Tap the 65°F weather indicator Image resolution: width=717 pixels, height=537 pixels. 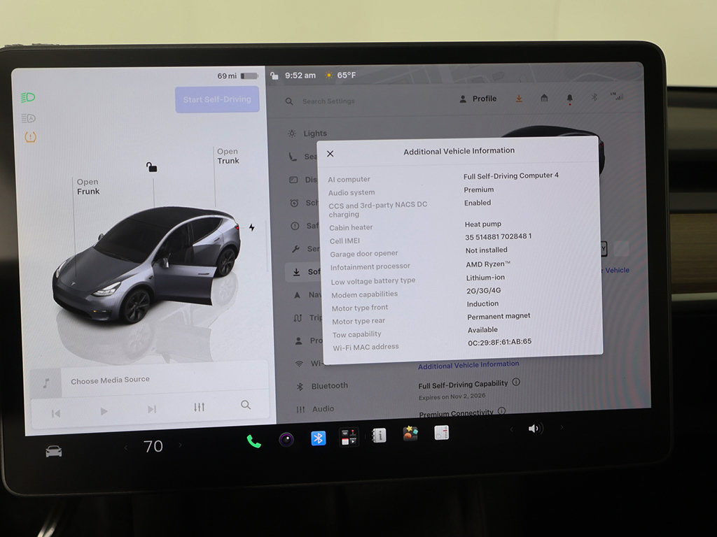[340, 75]
